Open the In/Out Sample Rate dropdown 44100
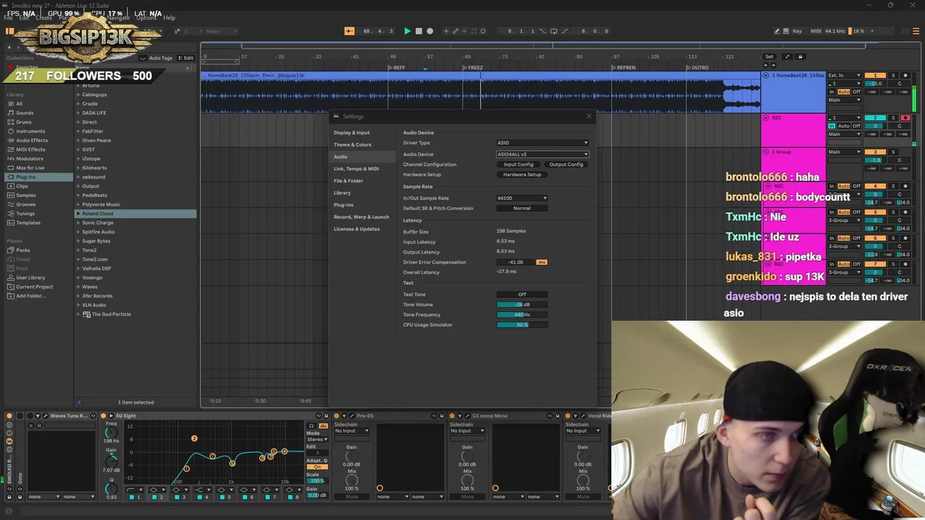The width and height of the screenshot is (925, 520). [x=522, y=198]
